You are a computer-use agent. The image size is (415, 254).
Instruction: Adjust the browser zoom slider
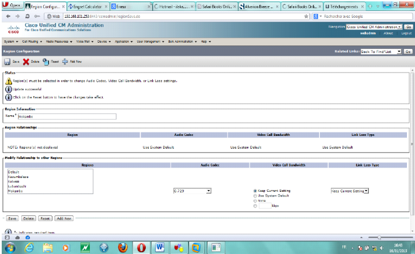[379, 237]
